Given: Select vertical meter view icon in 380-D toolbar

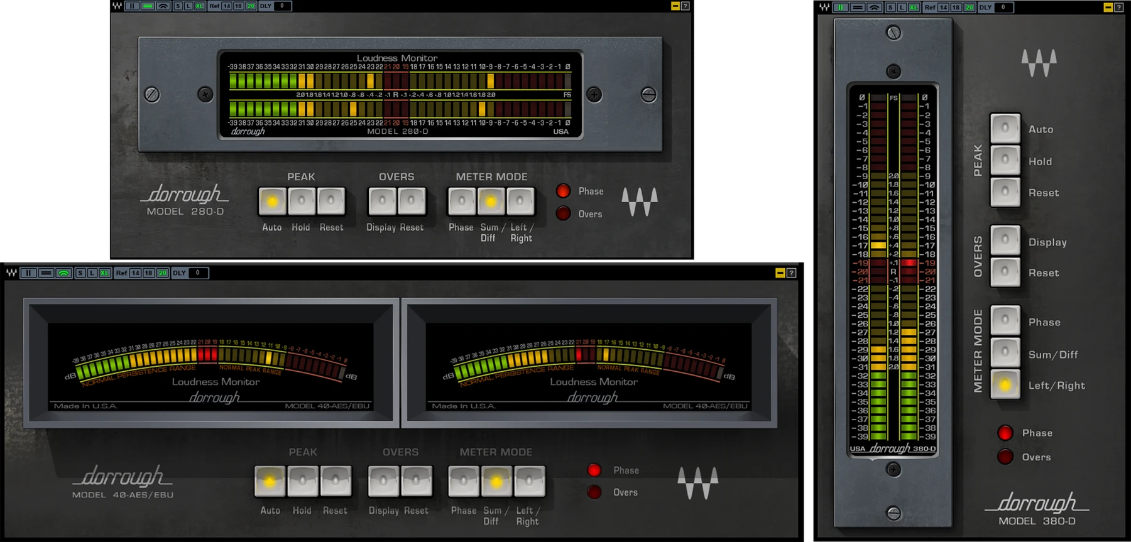Looking at the screenshot, I should (841, 8).
